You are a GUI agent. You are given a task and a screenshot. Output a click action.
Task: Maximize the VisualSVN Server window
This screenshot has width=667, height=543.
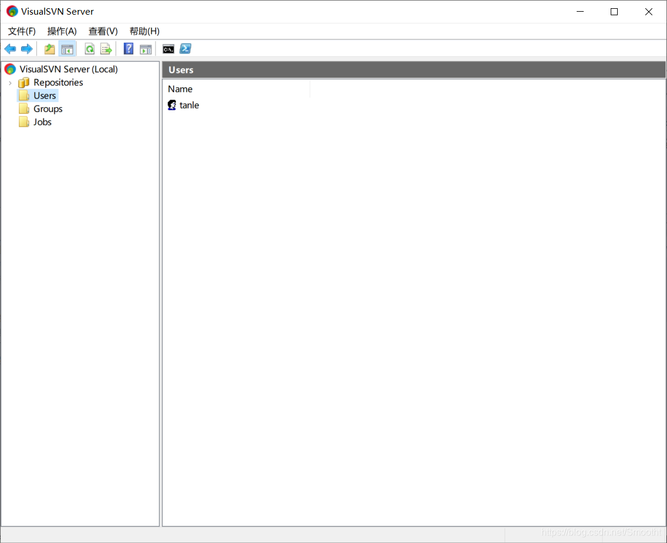[614, 12]
